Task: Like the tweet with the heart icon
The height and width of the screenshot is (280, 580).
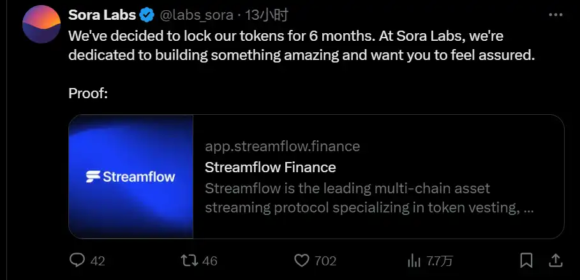Action: [x=302, y=260]
